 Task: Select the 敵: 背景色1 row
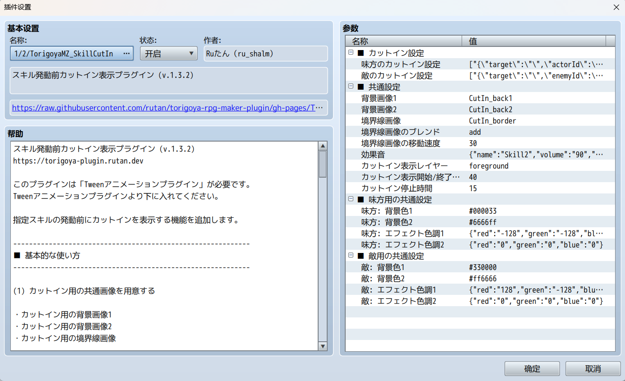point(480,267)
